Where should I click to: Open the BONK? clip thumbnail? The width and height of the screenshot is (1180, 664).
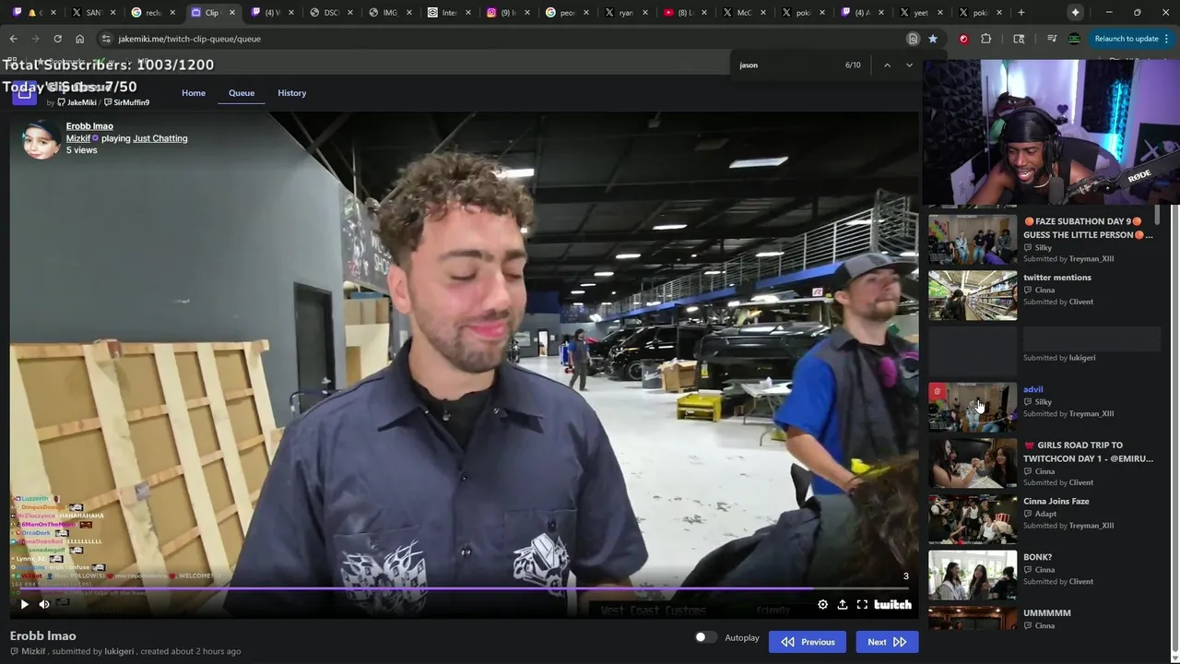coord(973,575)
